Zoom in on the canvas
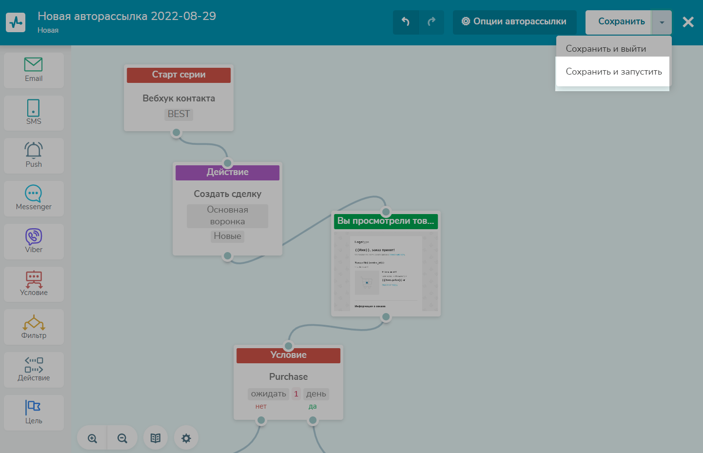Screen dimensions: 703x453 click(x=92, y=438)
